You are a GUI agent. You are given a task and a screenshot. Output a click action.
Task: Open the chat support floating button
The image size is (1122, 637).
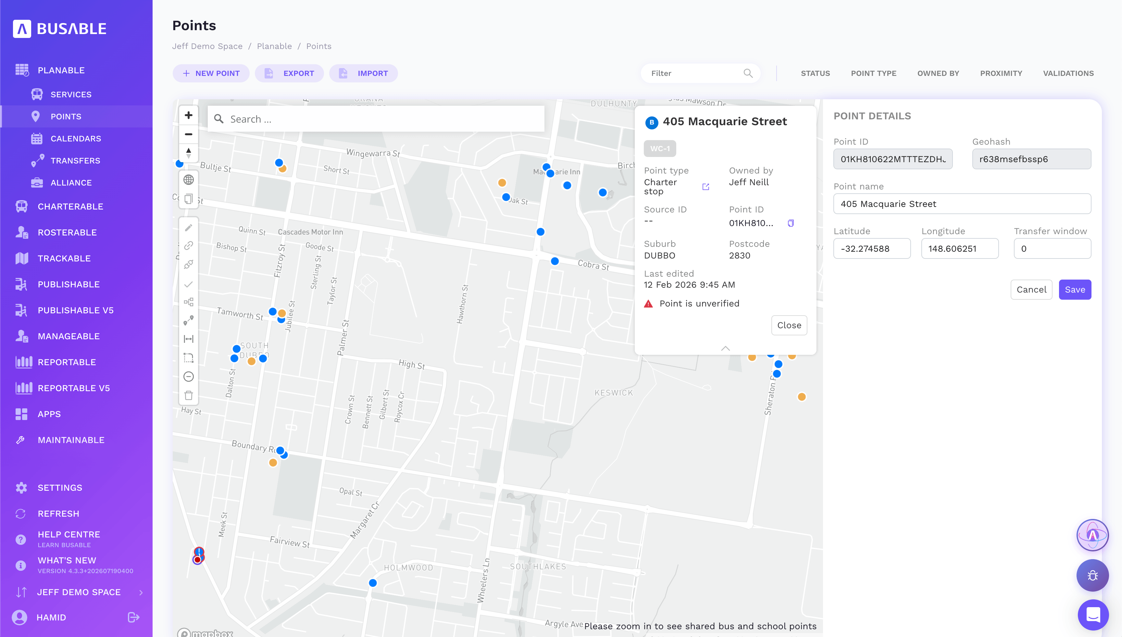(1093, 615)
